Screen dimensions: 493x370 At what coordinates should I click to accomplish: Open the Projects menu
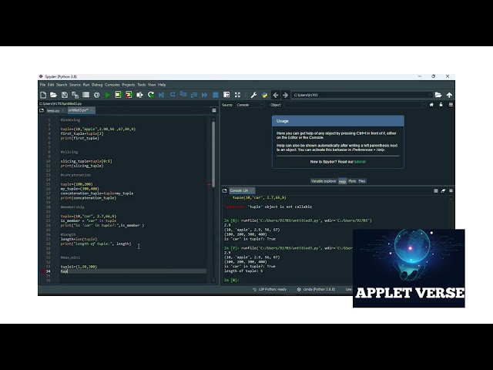tap(129, 85)
